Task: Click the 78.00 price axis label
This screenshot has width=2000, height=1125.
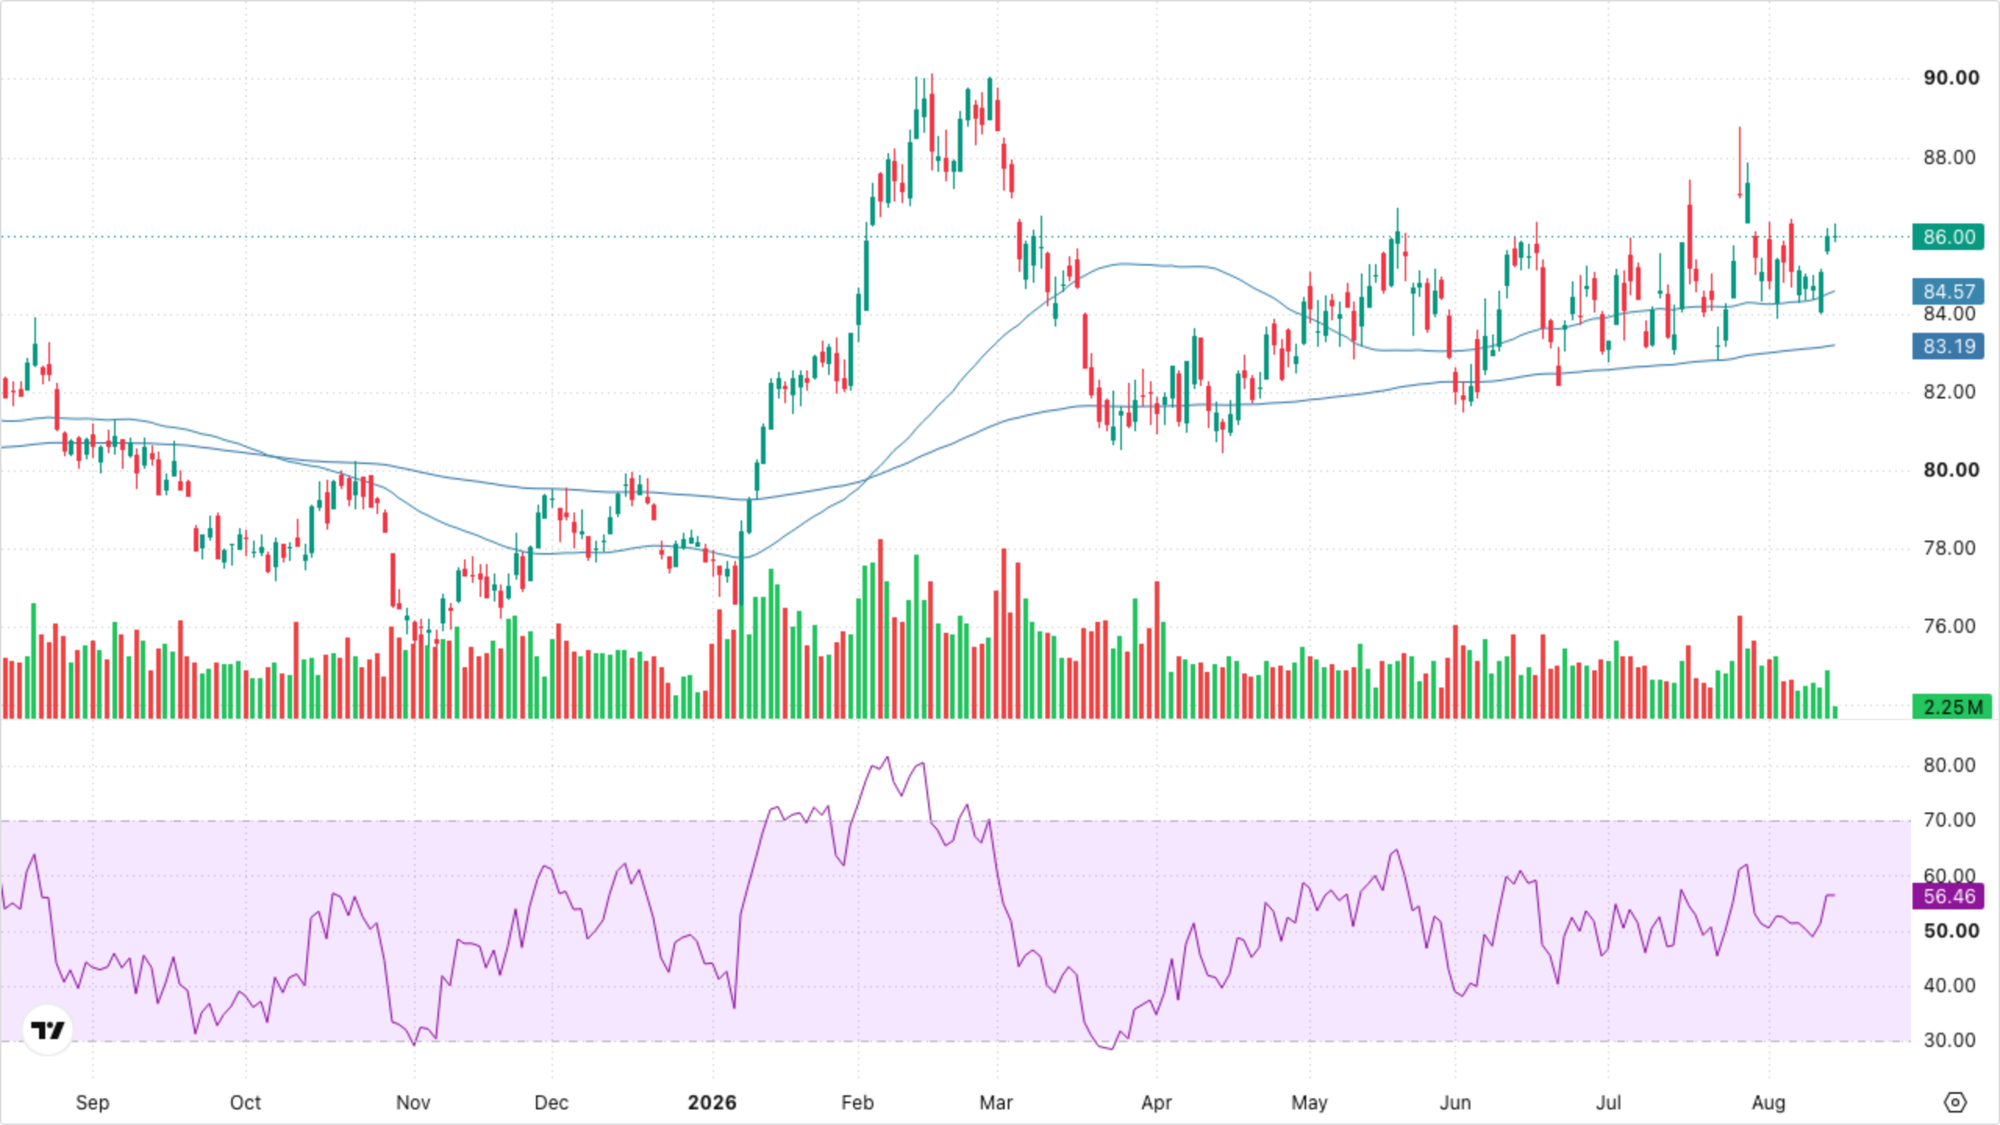Action: coord(1948,548)
